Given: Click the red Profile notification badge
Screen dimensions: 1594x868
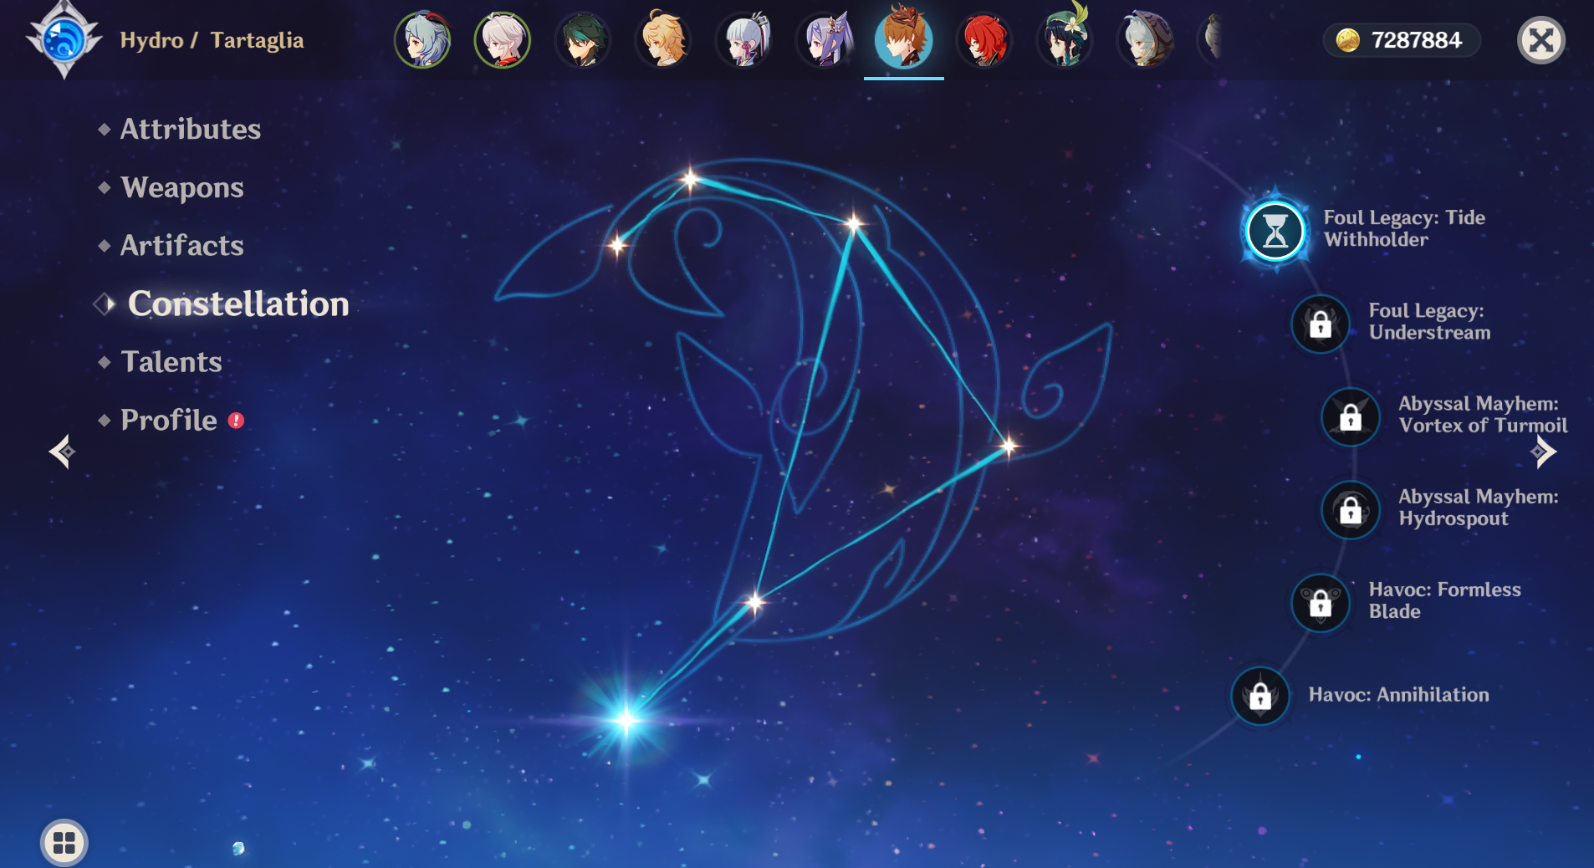Looking at the screenshot, I should [236, 420].
